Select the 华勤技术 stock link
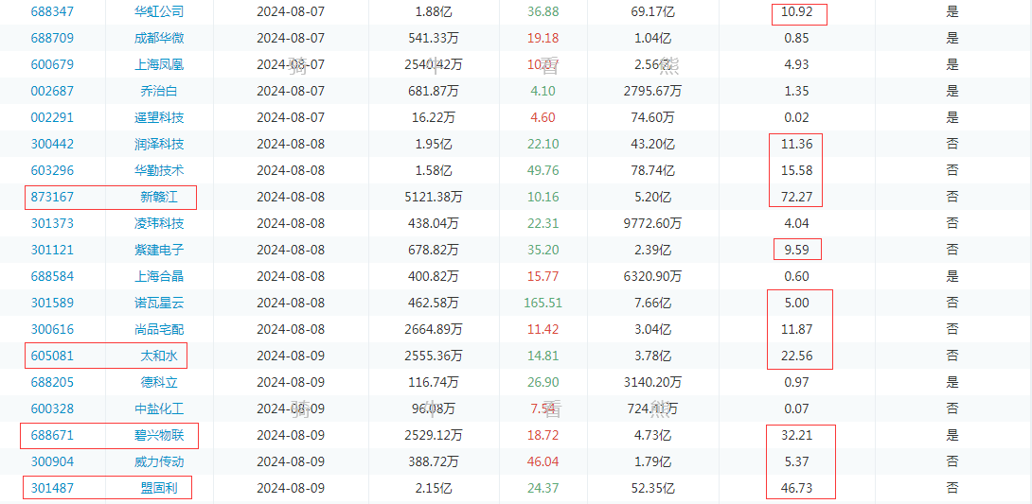 tap(159, 170)
